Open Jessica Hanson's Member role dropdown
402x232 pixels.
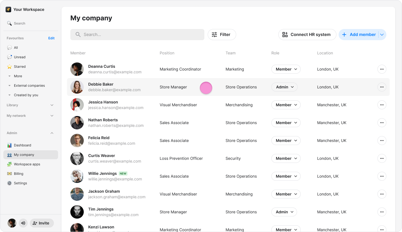(x=286, y=105)
